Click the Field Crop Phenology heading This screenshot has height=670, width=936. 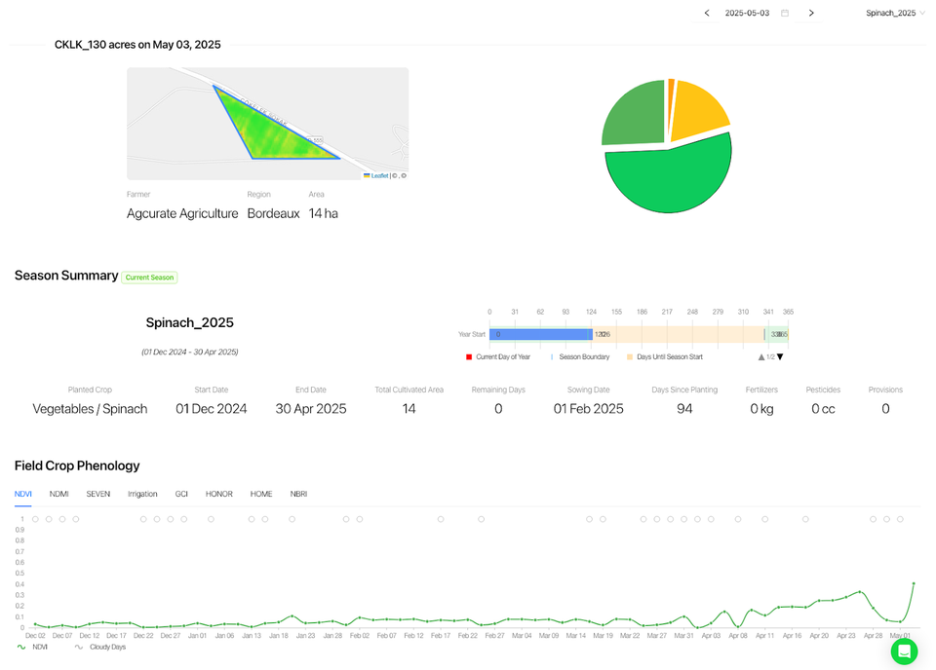tap(77, 465)
